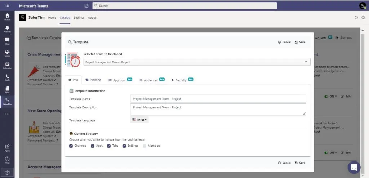Toggle the Channels checkbox

tap(71, 146)
